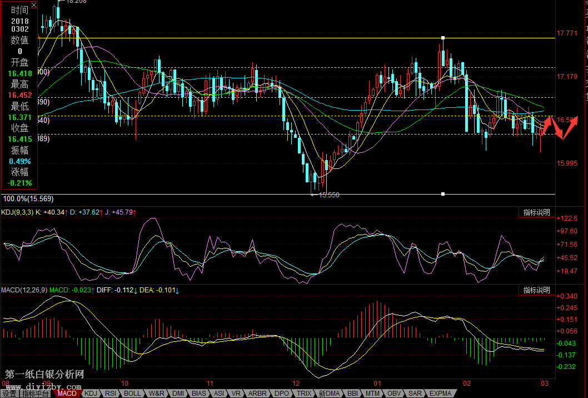Select the BOLL indicator tab
This screenshot has width=588, height=398.
[x=133, y=394]
